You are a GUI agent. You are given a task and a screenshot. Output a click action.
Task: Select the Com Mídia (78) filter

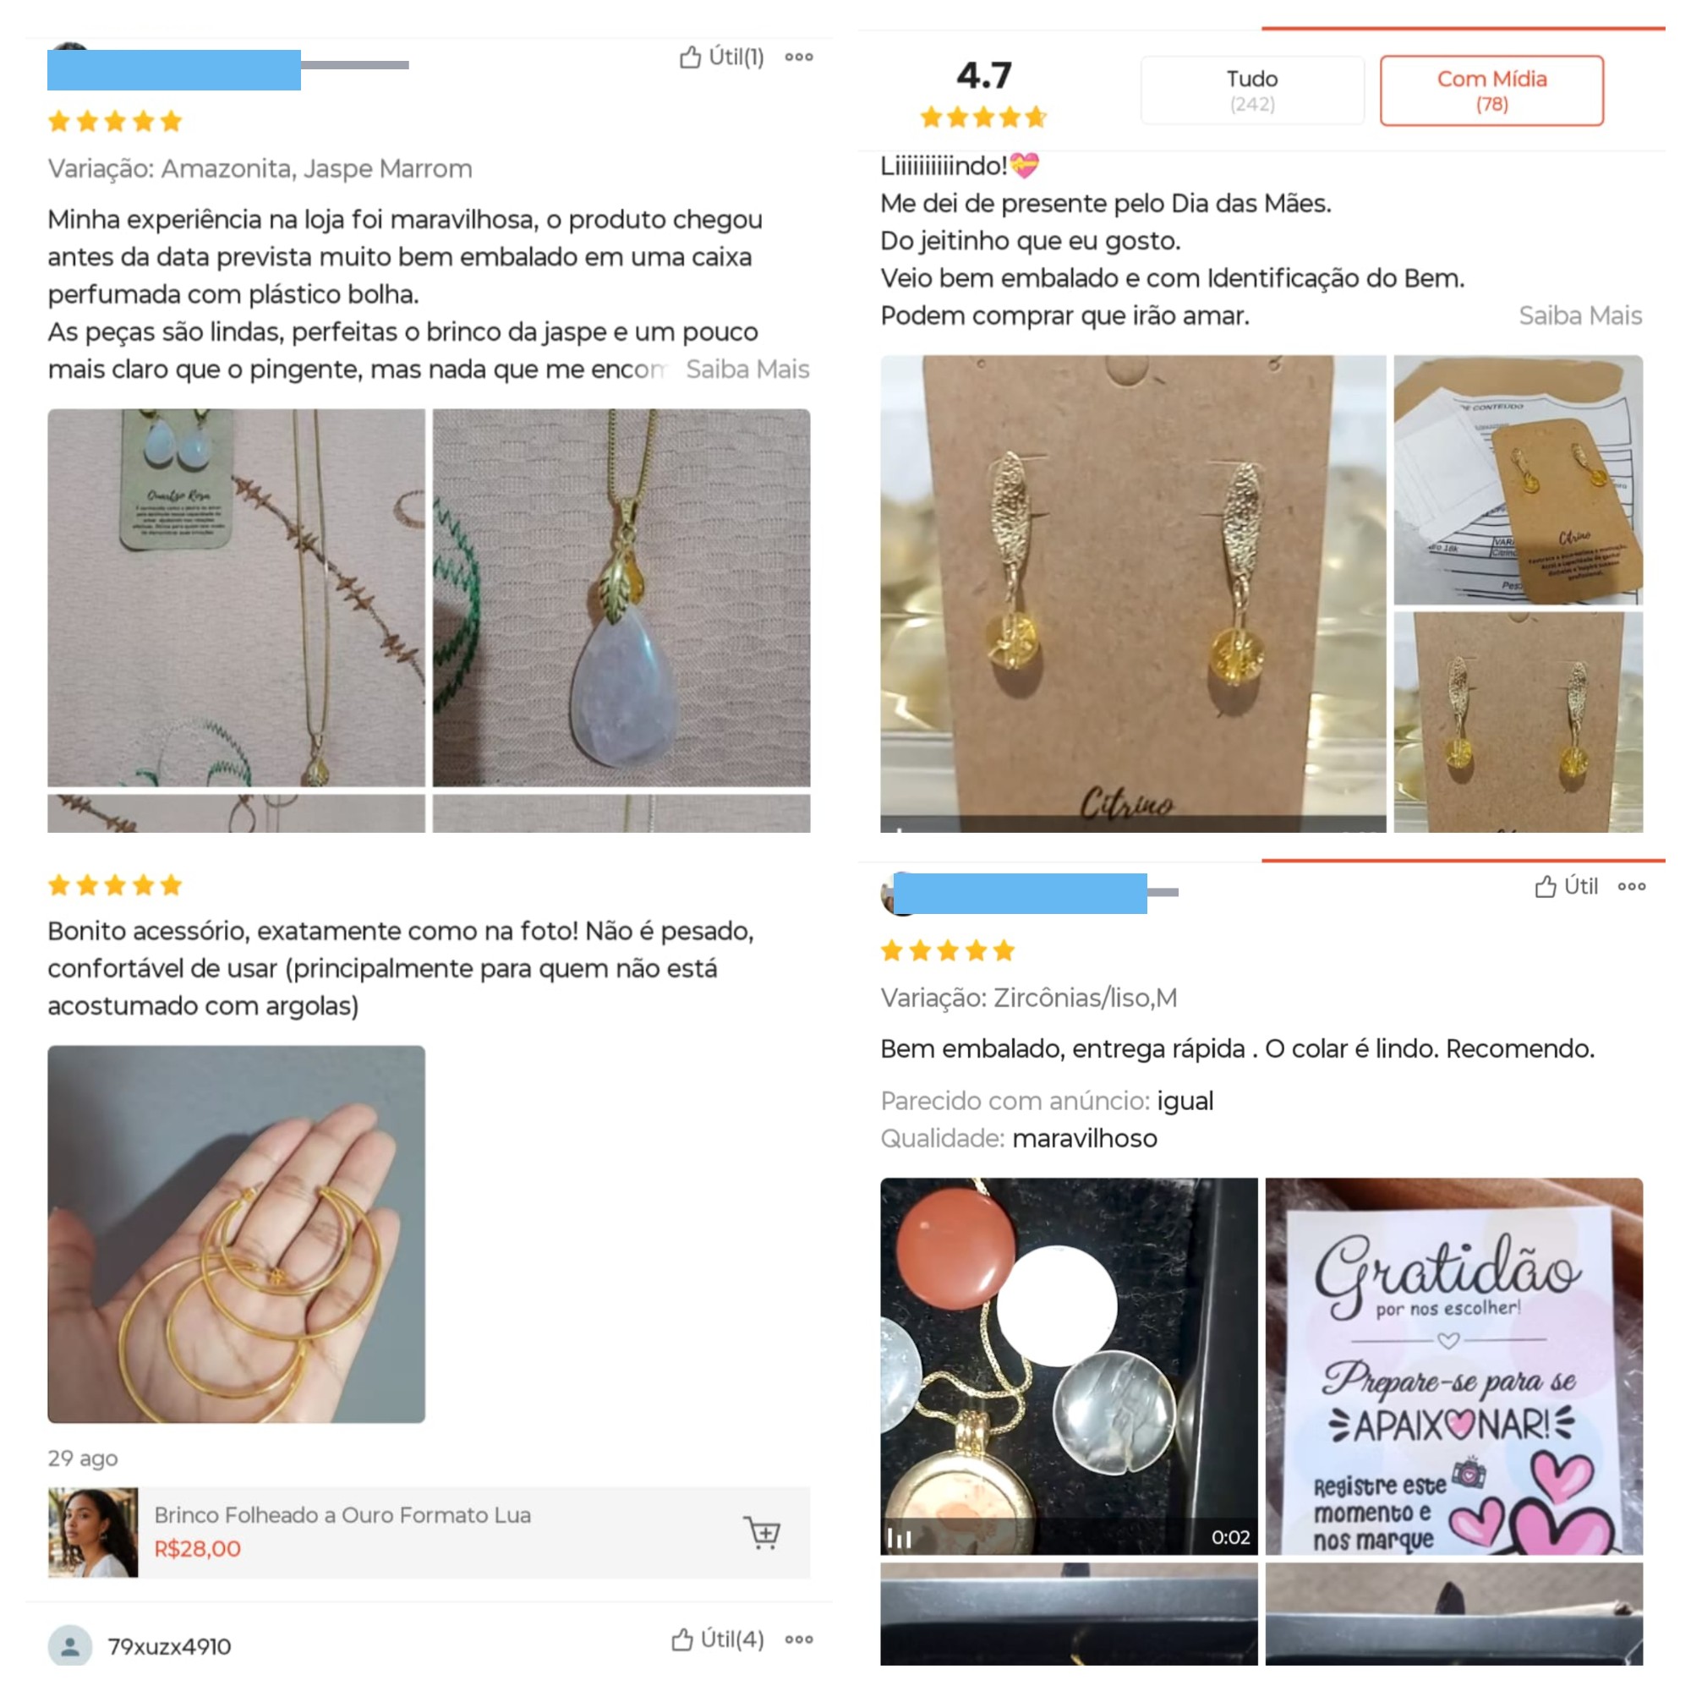[1491, 91]
